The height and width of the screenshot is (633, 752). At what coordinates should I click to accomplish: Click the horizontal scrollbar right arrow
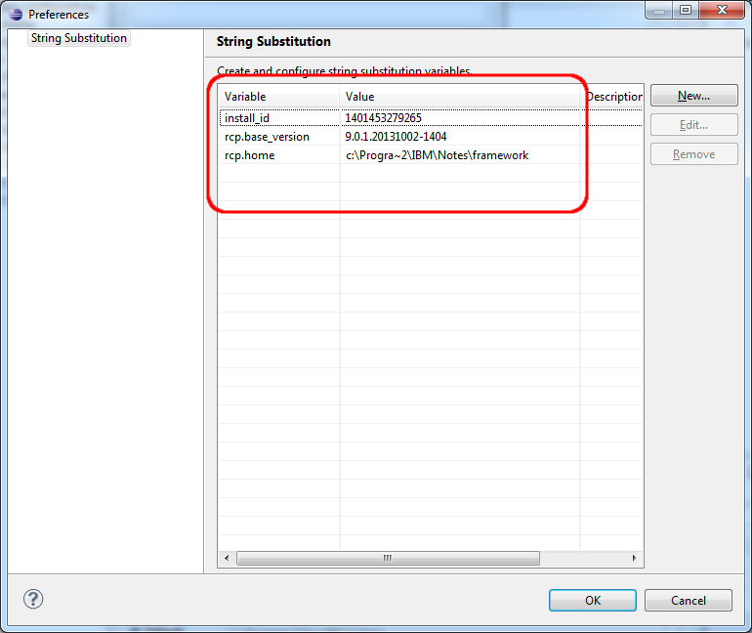635,558
